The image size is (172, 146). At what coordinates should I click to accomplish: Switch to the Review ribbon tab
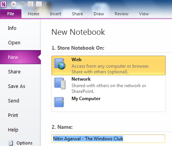point(122,14)
